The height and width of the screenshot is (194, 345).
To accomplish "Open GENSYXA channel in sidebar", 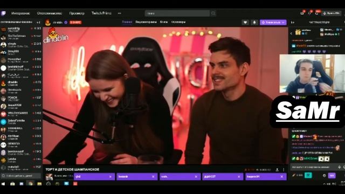I will point(21,144).
